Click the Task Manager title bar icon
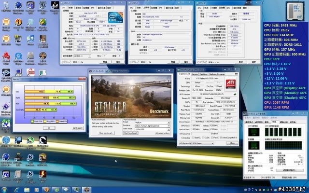 [245, 114]
